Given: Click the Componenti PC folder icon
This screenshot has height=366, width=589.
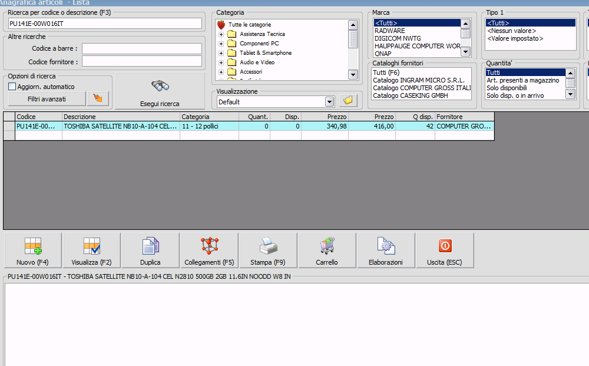Looking at the screenshot, I should click(232, 43).
